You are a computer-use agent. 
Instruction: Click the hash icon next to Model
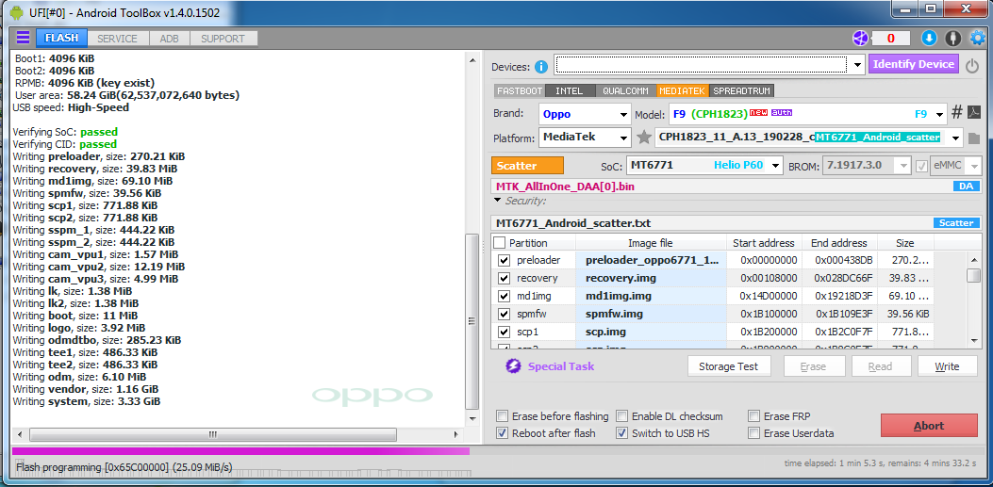(957, 113)
